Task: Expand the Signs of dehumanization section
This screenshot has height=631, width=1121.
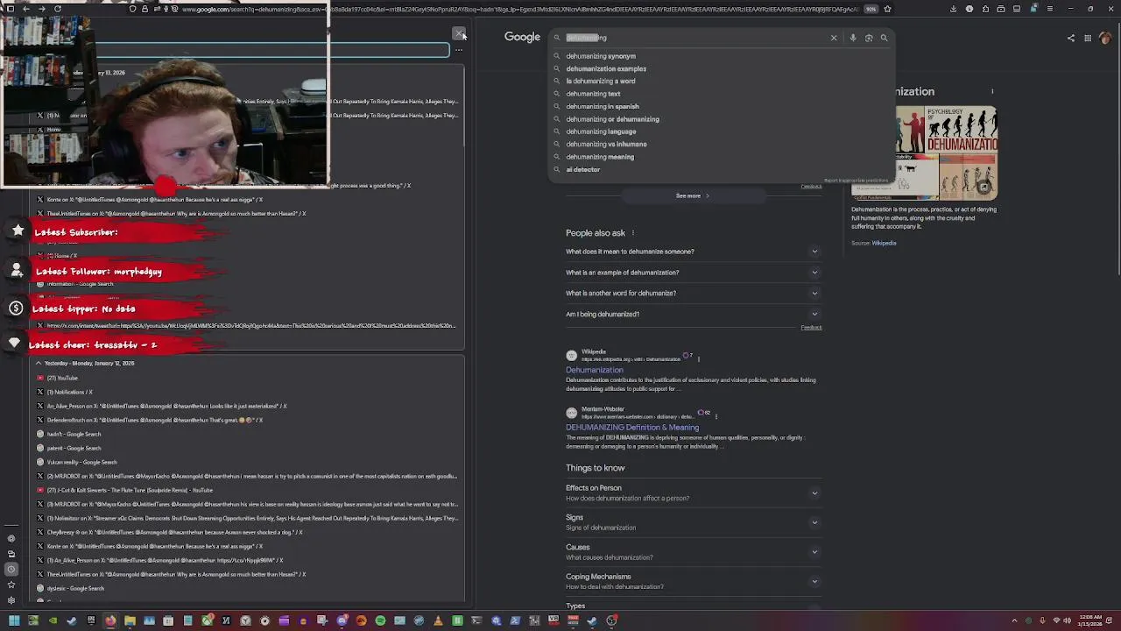Action: pos(692,522)
